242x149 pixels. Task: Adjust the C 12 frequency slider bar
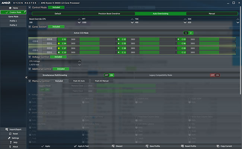point(217,52)
